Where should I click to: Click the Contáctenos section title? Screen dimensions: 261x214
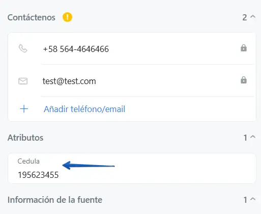[32, 17]
